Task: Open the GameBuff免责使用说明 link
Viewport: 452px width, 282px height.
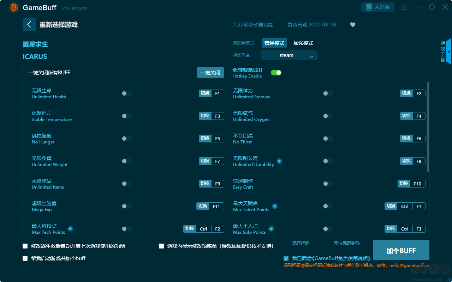Action: (342, 258)
